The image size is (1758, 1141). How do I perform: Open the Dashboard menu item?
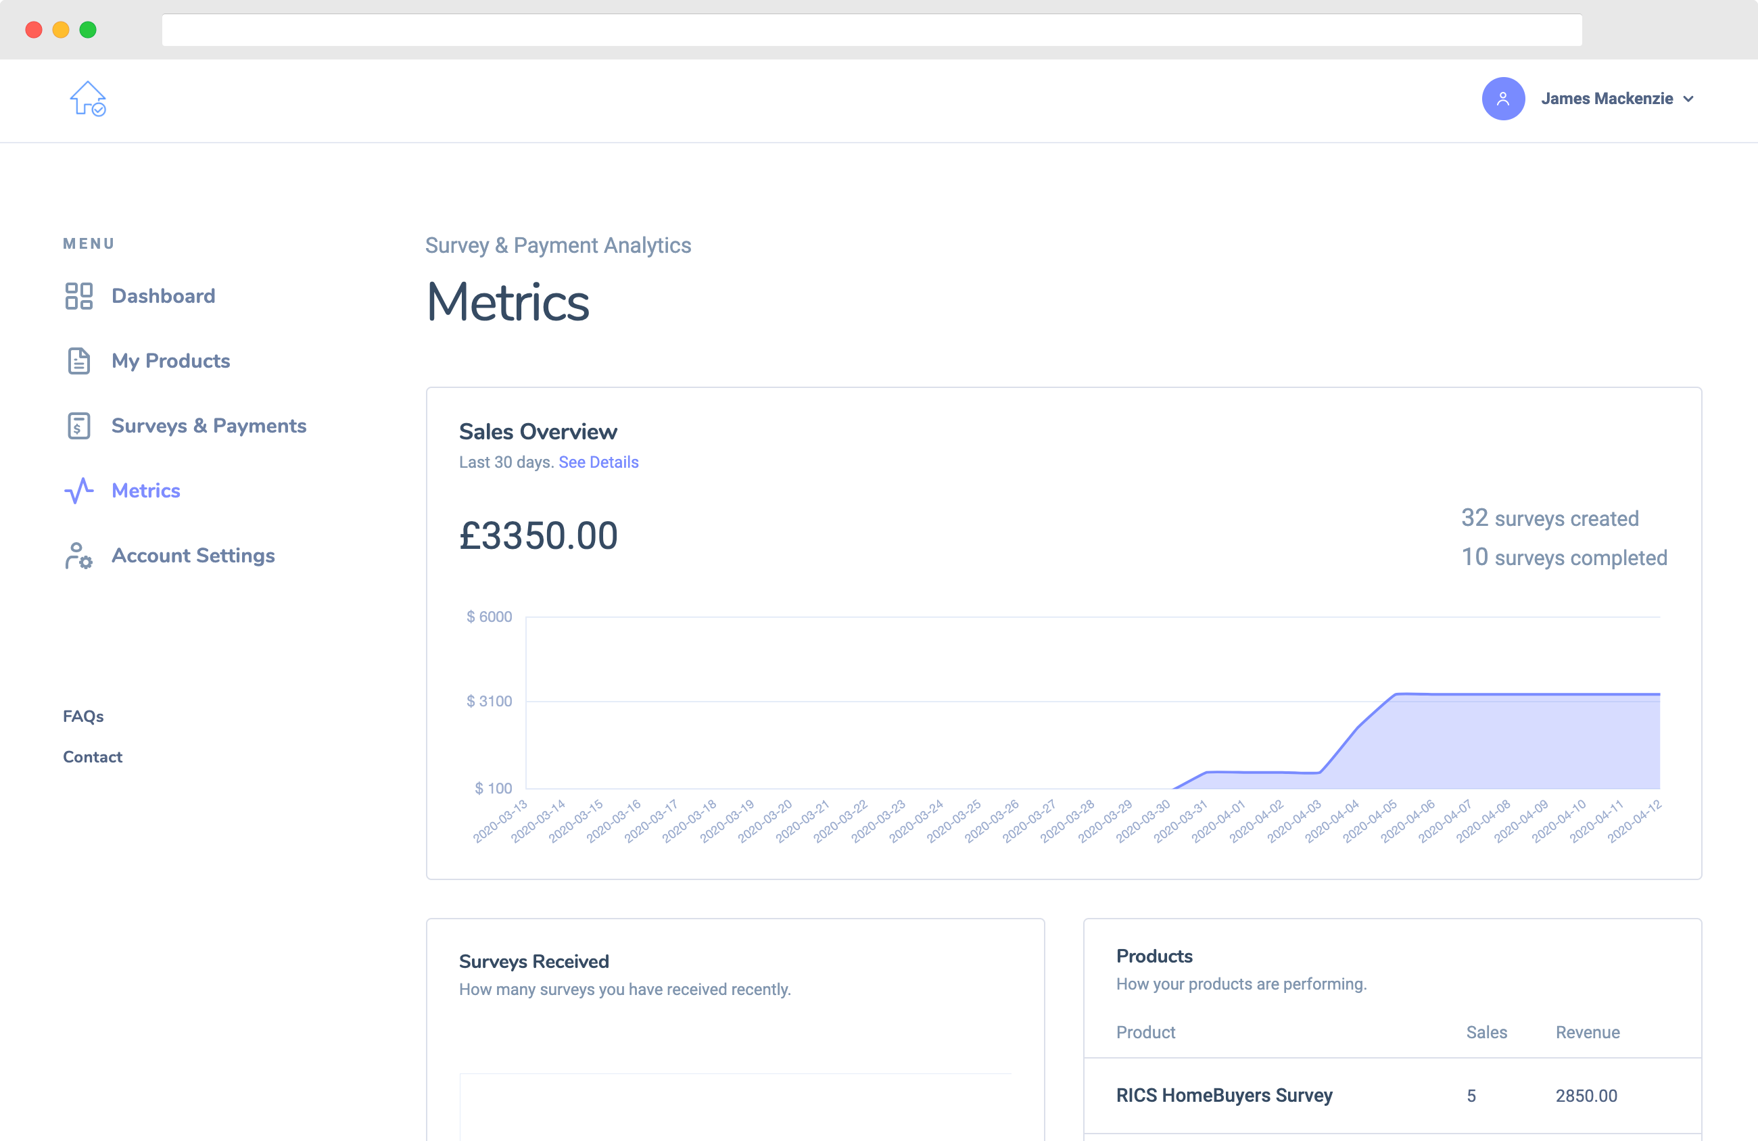coord(163,296)
